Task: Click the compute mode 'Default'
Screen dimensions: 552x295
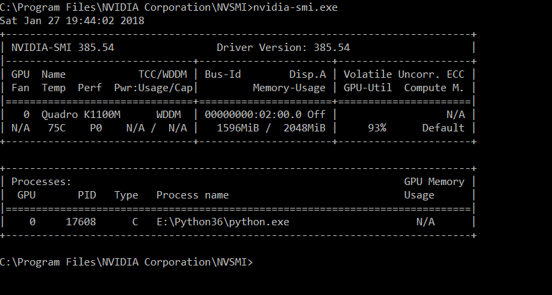Action: click(x=443, y=127)
